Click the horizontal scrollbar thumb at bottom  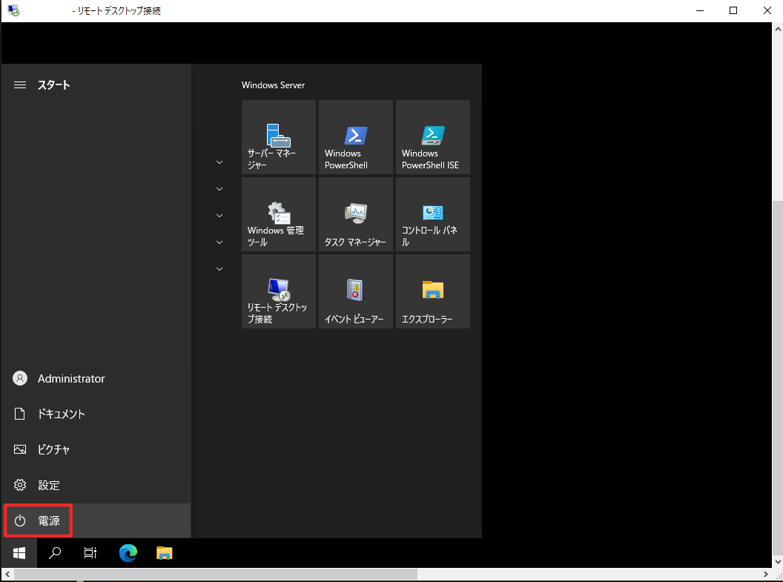215,575
